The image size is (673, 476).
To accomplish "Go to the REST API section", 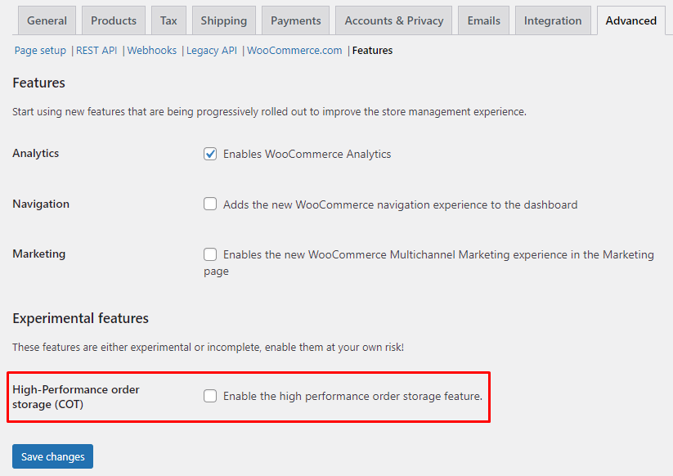I will click(x=96, y=51).
